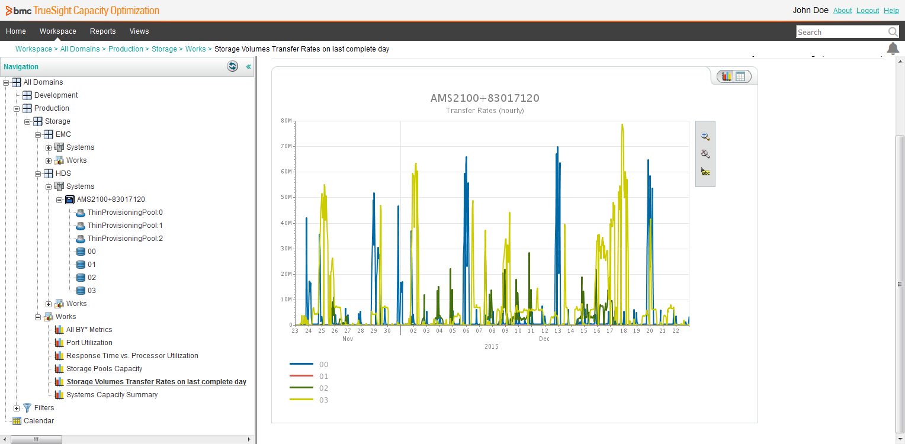Collapse the Navigation panel with double chevron

[x=249, y=67]
